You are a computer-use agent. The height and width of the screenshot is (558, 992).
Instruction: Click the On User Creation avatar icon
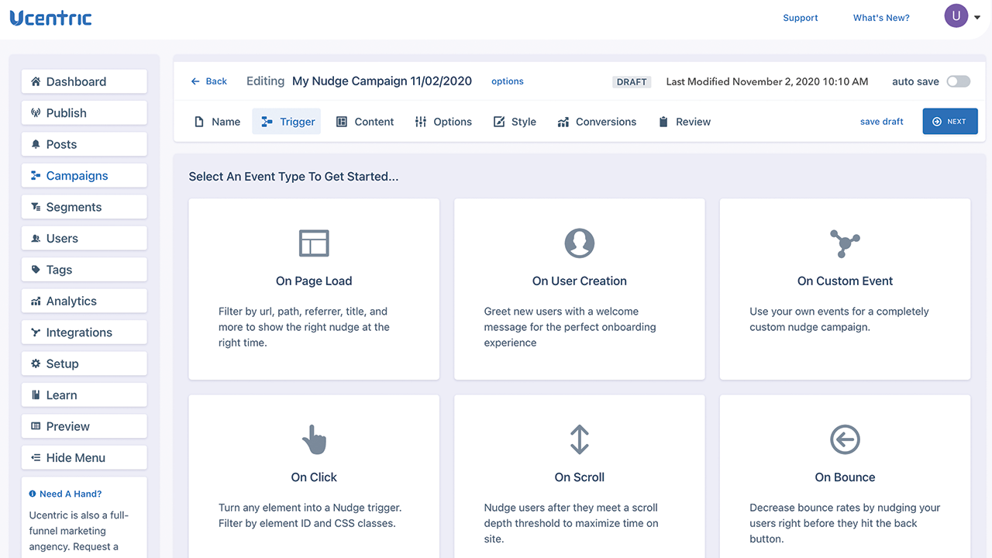[x=579, y=243]
